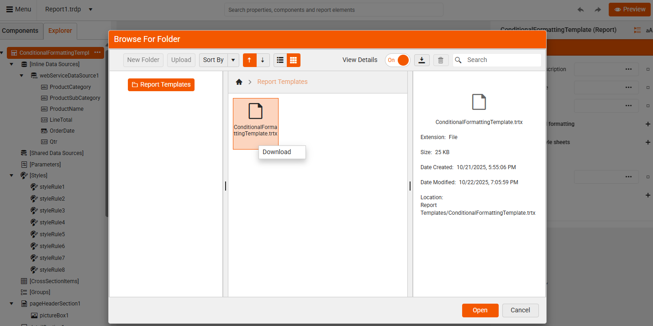Open ellipsis editor beside description field

coord(629,69)
